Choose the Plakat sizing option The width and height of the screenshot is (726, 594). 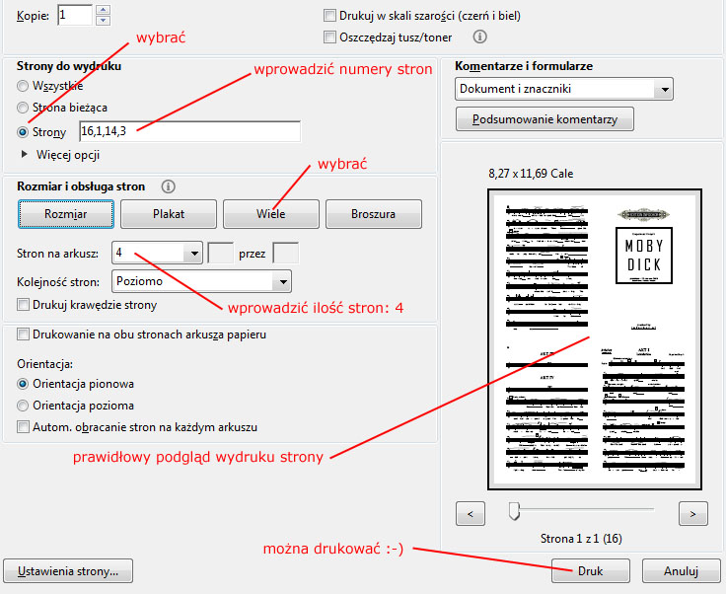[169, 214]
